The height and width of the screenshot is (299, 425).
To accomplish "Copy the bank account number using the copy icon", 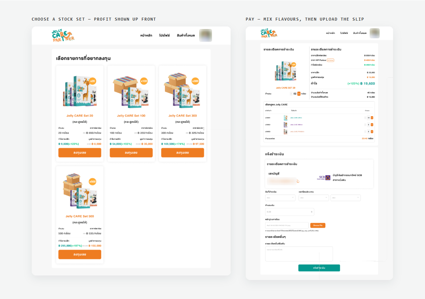I will tap(298, 181).
